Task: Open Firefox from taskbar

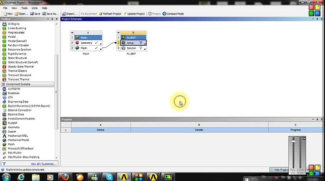Action: click(x=65, y=177)
